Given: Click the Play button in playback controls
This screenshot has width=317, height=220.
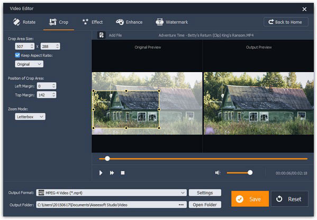Looking at the screenshot, I should 101,173.
